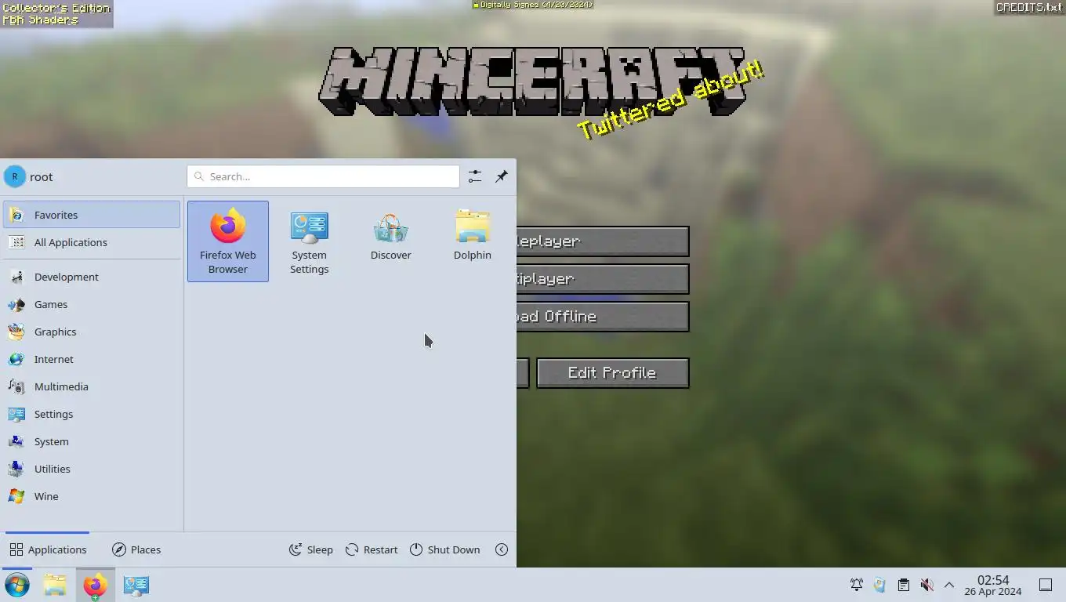The width and height of the screenshot is (1066, 602).
Task: Open the Wine category
Action: (92, 496)
